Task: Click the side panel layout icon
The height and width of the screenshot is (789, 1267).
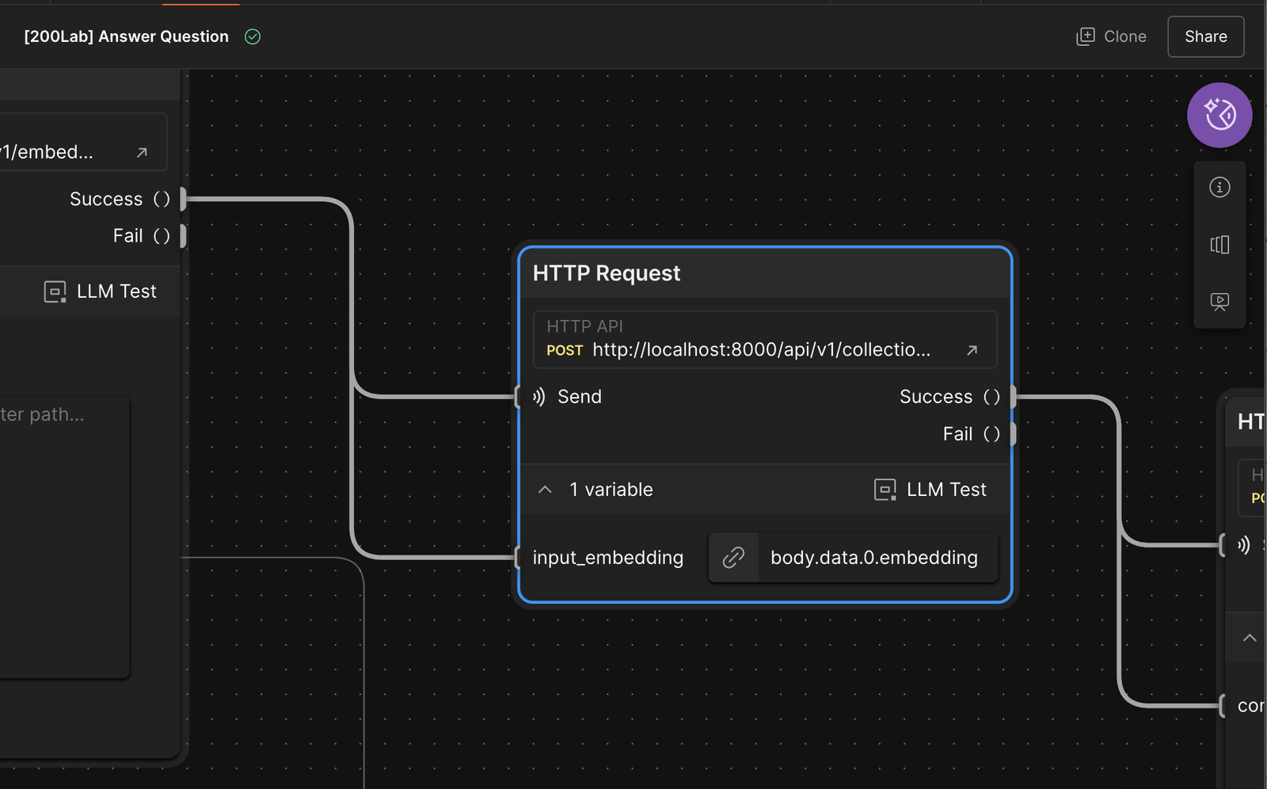Action: tap(1219, 245)
